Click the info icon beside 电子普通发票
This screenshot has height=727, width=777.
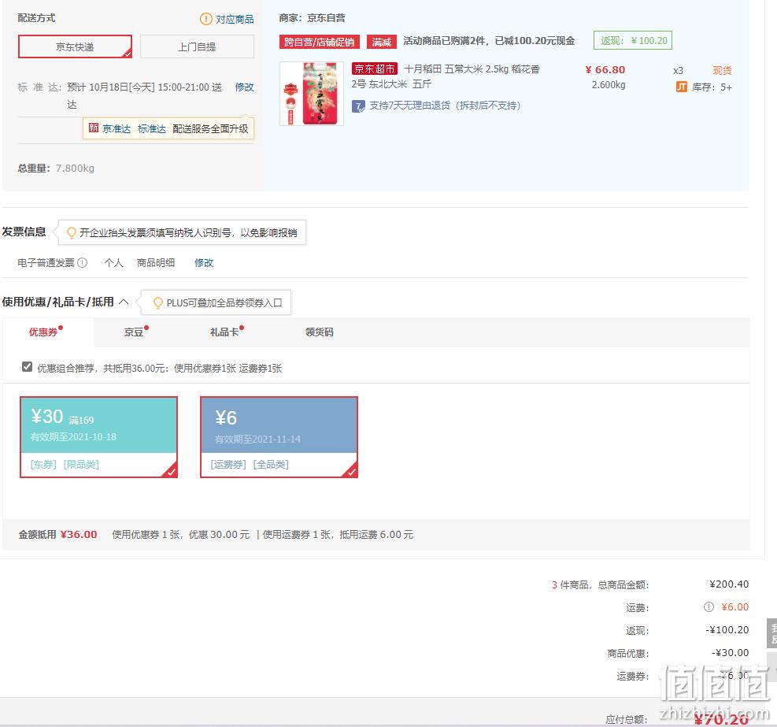pos(83,262)
